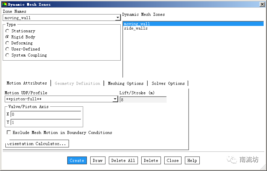This screenshot has height=171, width=267.
Task: Select the Stationary radio button
Action: click(7, 31)
